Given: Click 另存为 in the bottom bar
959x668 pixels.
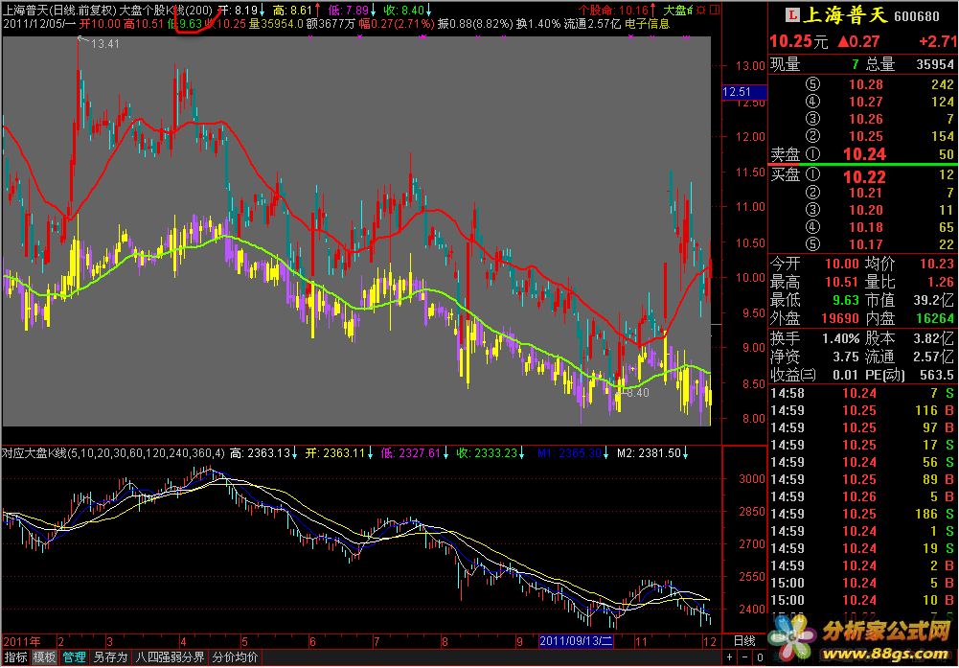Looking at the screenshot, I should point(110,657).
